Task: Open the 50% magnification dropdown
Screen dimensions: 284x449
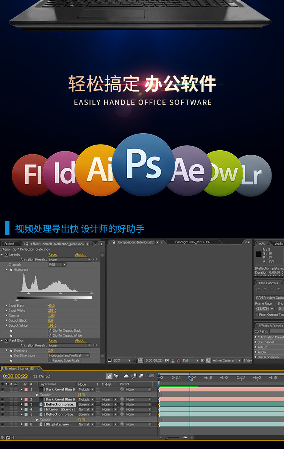Action: click(x=122, y=360)
